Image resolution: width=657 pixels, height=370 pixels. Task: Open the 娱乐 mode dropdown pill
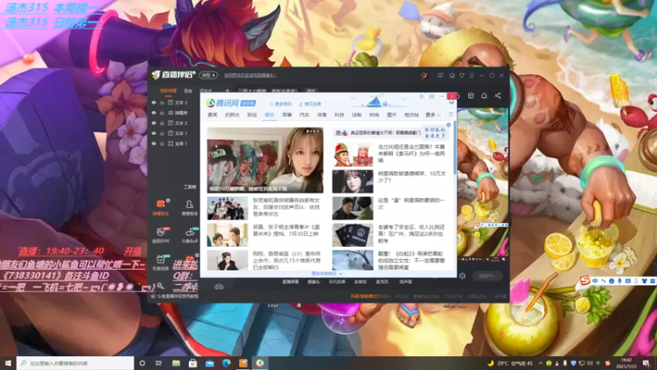[x=209, y=76]
